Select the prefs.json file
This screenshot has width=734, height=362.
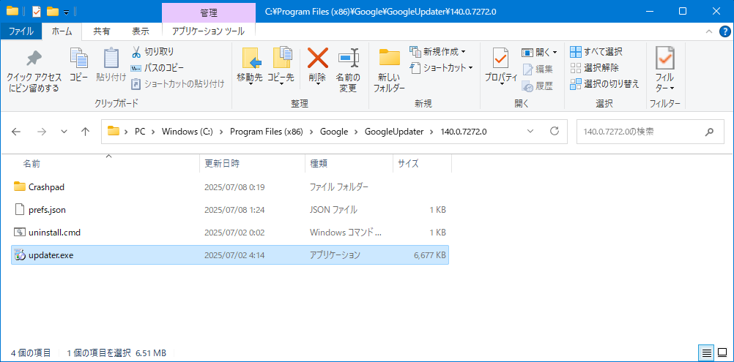(230, 210)
